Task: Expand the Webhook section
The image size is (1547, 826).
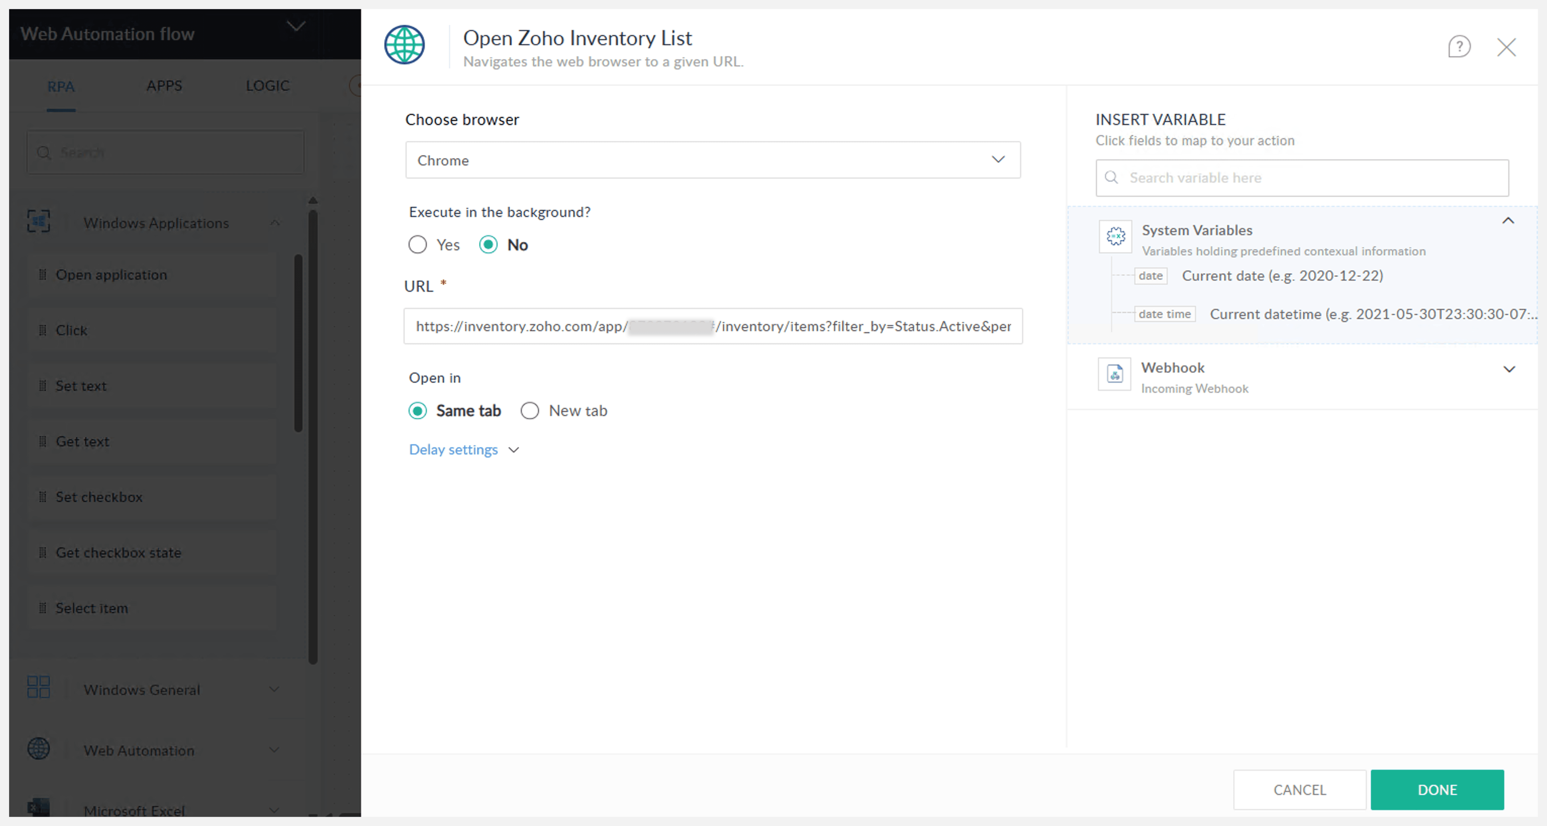Action: point(1509,369)
